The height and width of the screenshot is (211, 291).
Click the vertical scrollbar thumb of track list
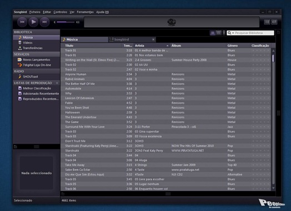pyautogui.click(x=273, y=58)
